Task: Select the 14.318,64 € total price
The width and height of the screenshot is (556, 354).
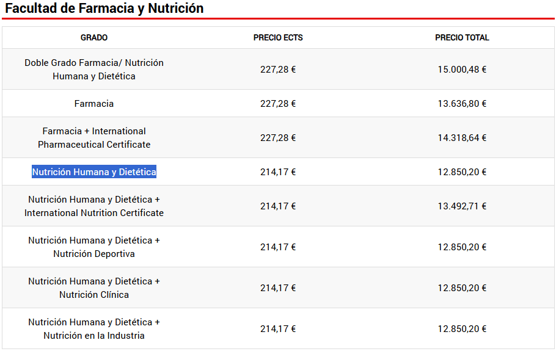Action: (x=462, y=138)
